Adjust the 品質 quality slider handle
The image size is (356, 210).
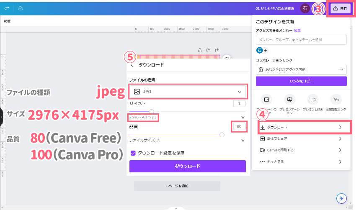point(222,135)
